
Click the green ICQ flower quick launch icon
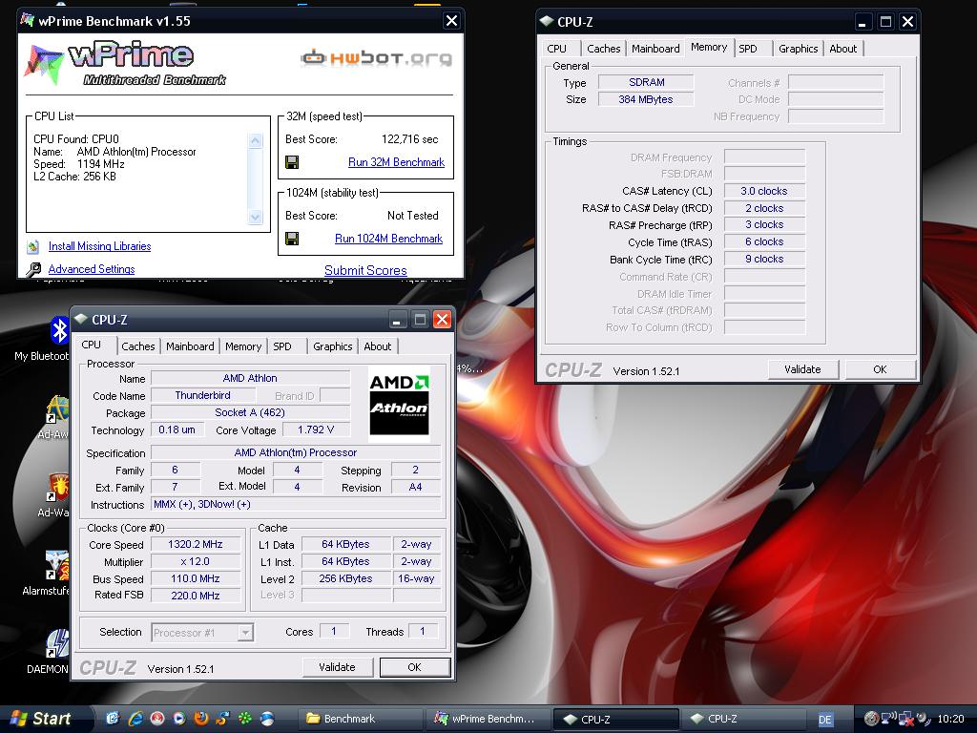coord(245,719)
